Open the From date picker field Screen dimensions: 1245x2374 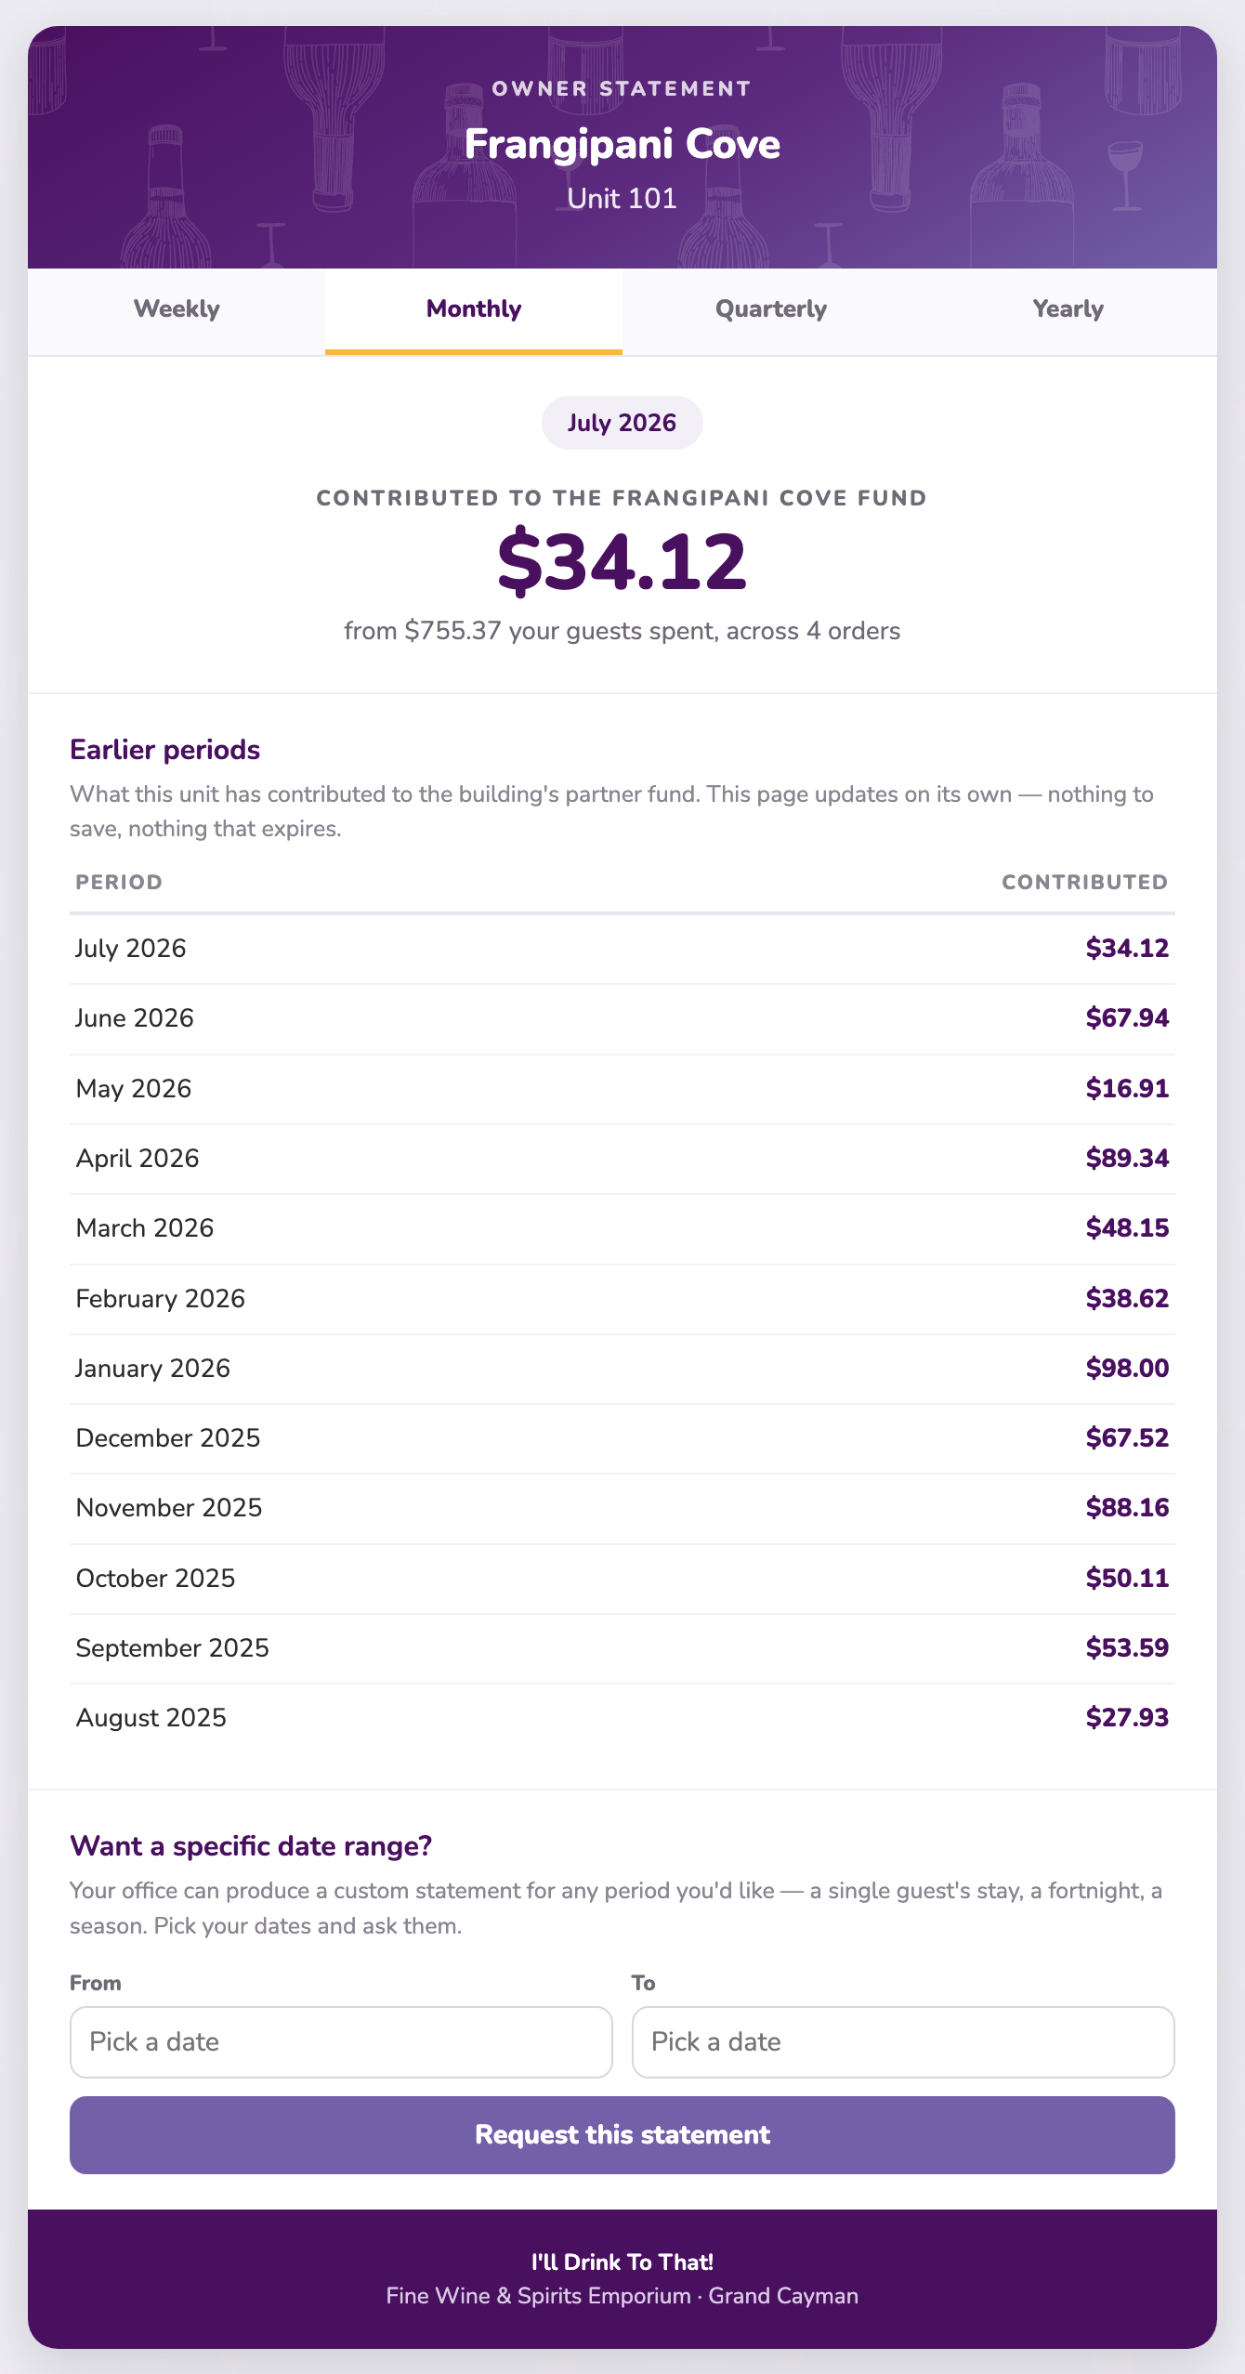[341, 2041]
